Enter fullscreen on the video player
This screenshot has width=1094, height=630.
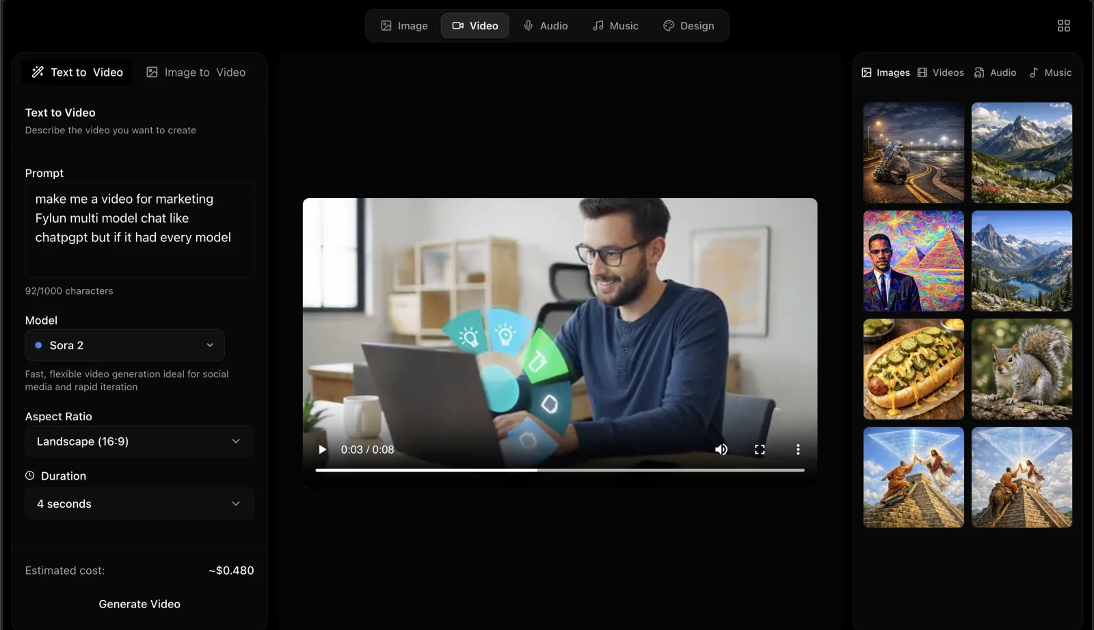(760, 450)
